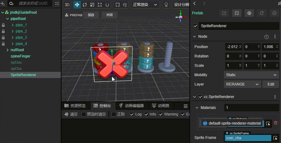Select the Scale gizmo tool

[x=92, y=5]
